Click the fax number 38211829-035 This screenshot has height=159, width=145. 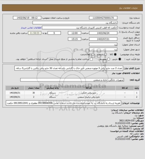coord(127,121)
